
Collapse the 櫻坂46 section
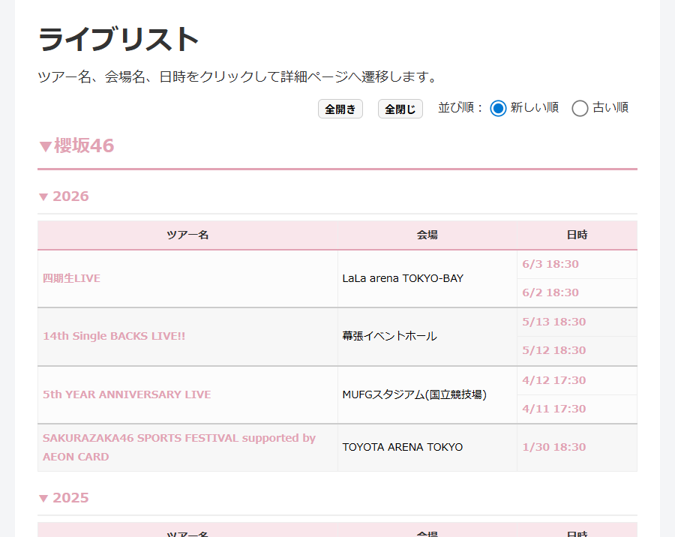point(76,146)
